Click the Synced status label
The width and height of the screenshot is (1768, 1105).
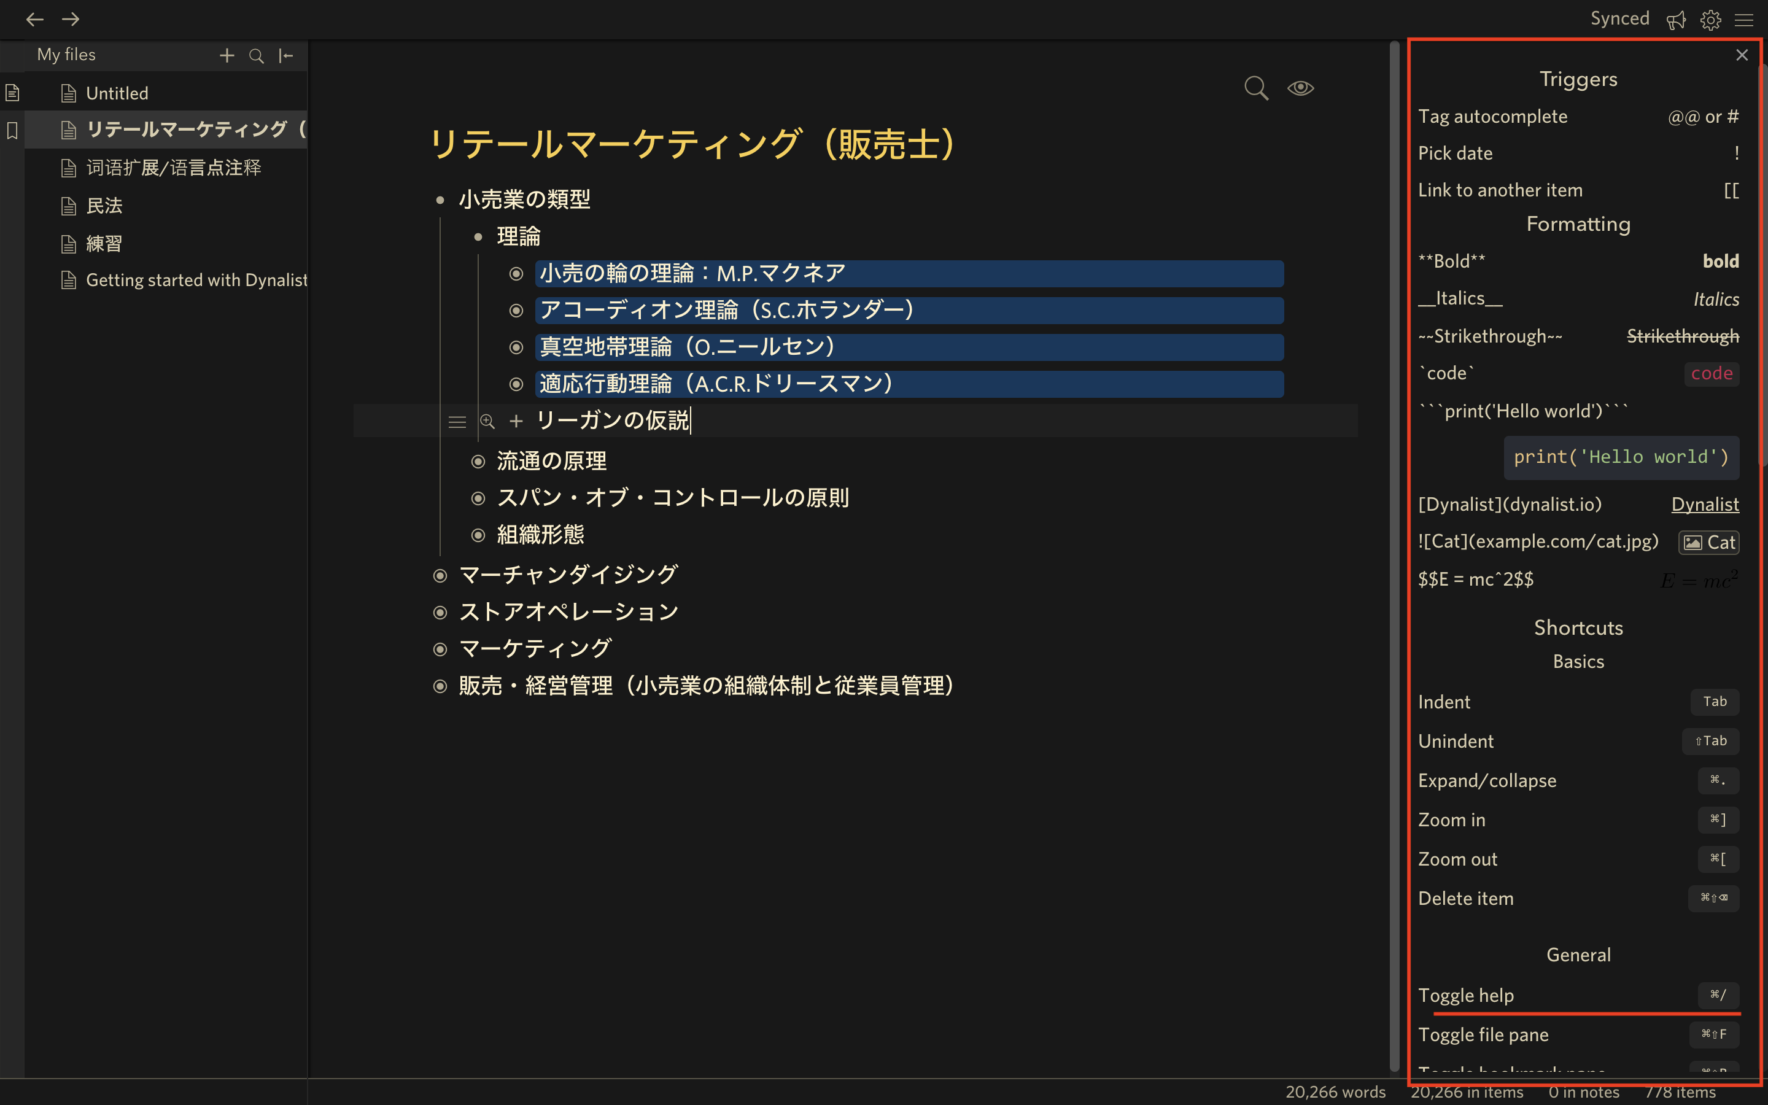[1619, 18]
